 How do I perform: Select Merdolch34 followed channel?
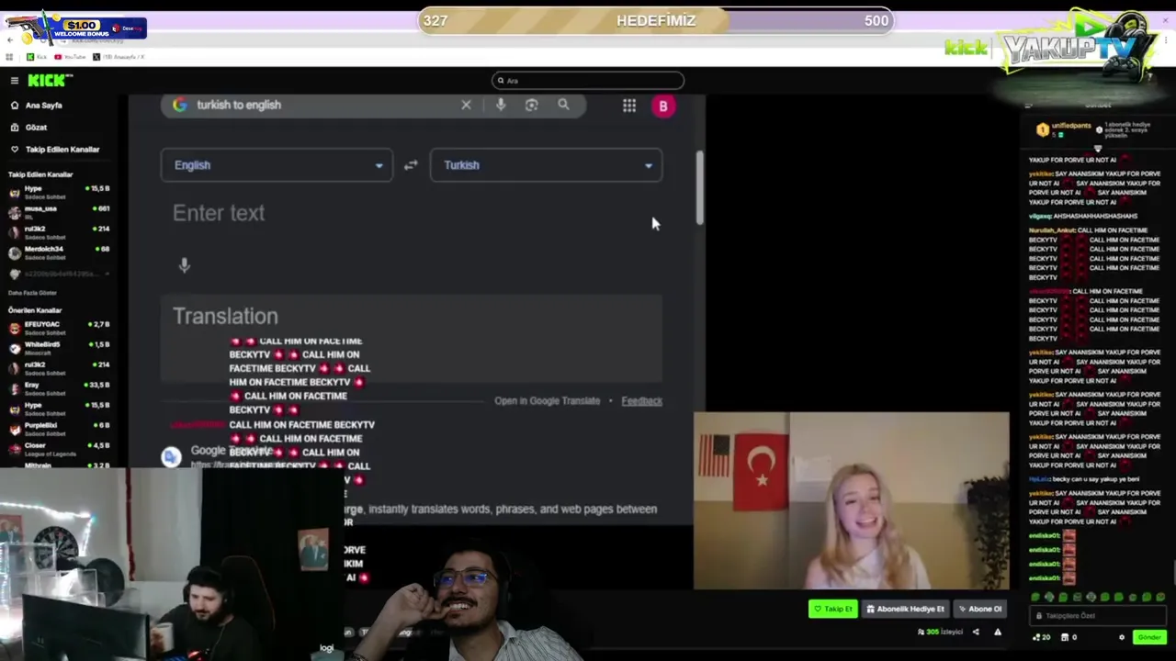click(x=59, y=252)
